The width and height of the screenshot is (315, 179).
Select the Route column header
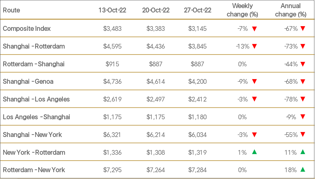coord(12,10)
